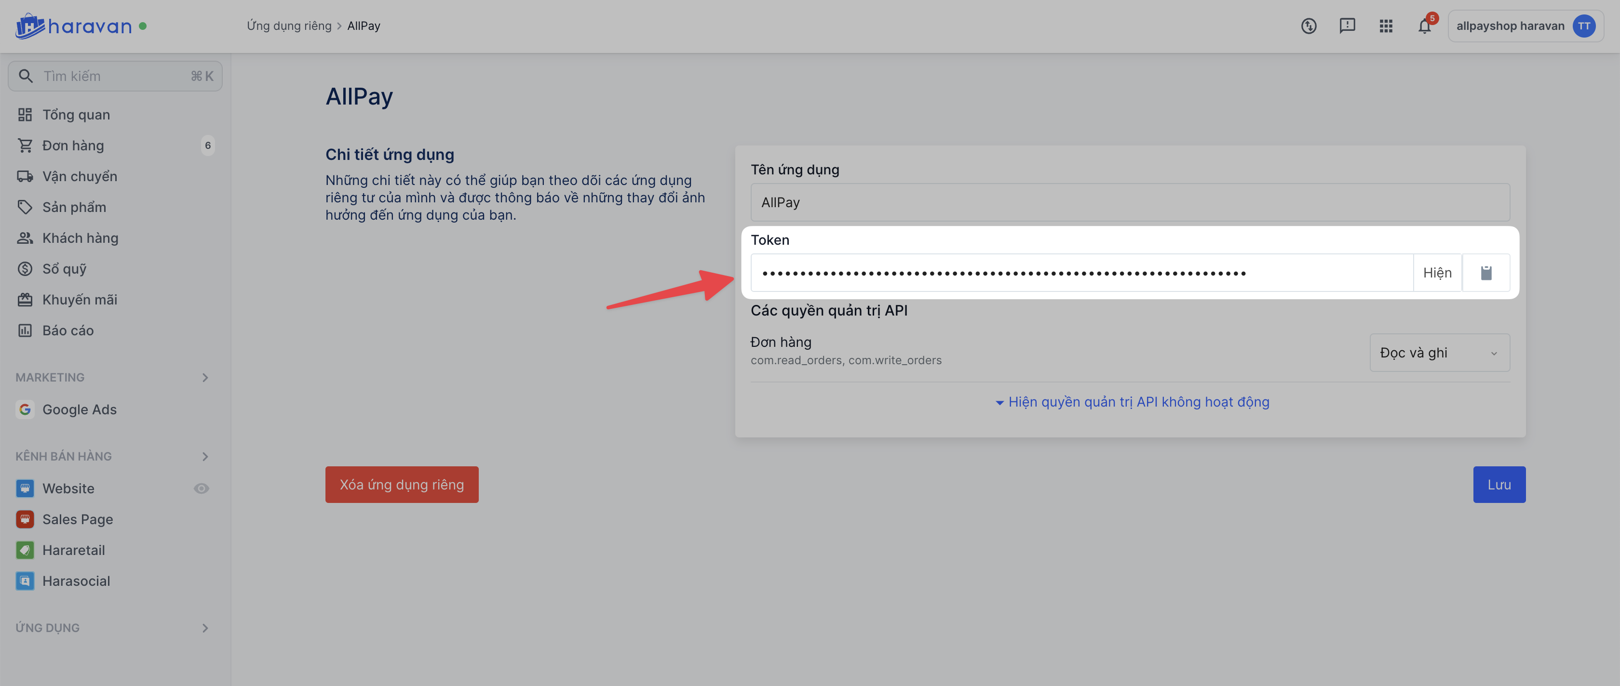The width and height of the screenshot is (1620, 686).
Task: Open Sales Page sidebar item
Action: click(x=77, y=519)
